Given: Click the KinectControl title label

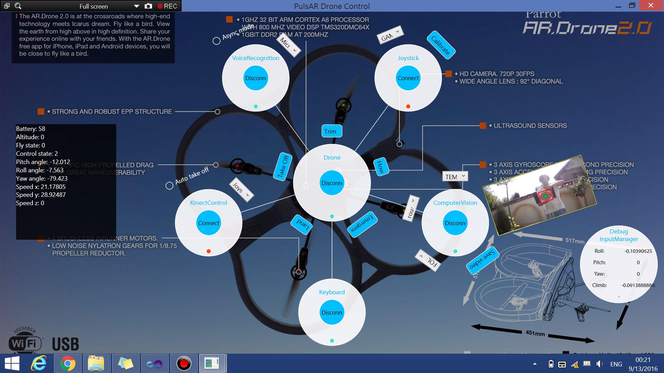Looking at the screenshot, I should coord(209,203).
